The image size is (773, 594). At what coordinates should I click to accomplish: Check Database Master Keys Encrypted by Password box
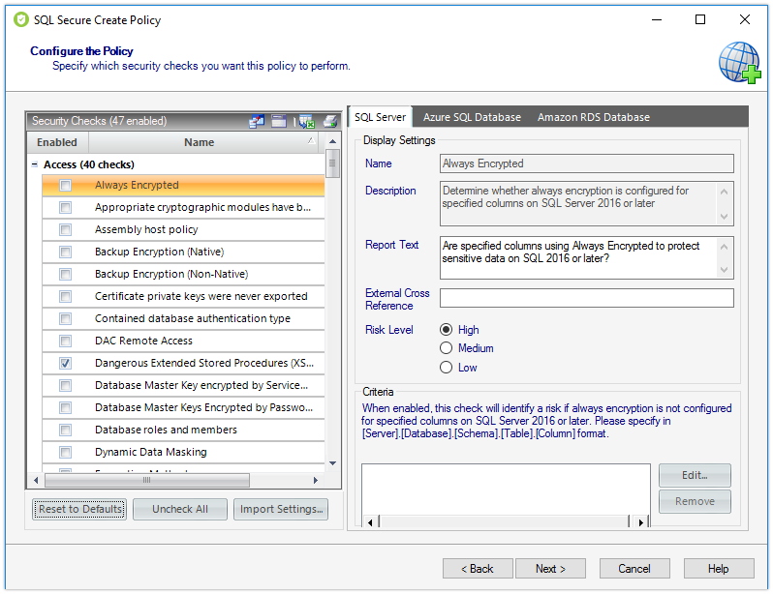pos(65,408)
